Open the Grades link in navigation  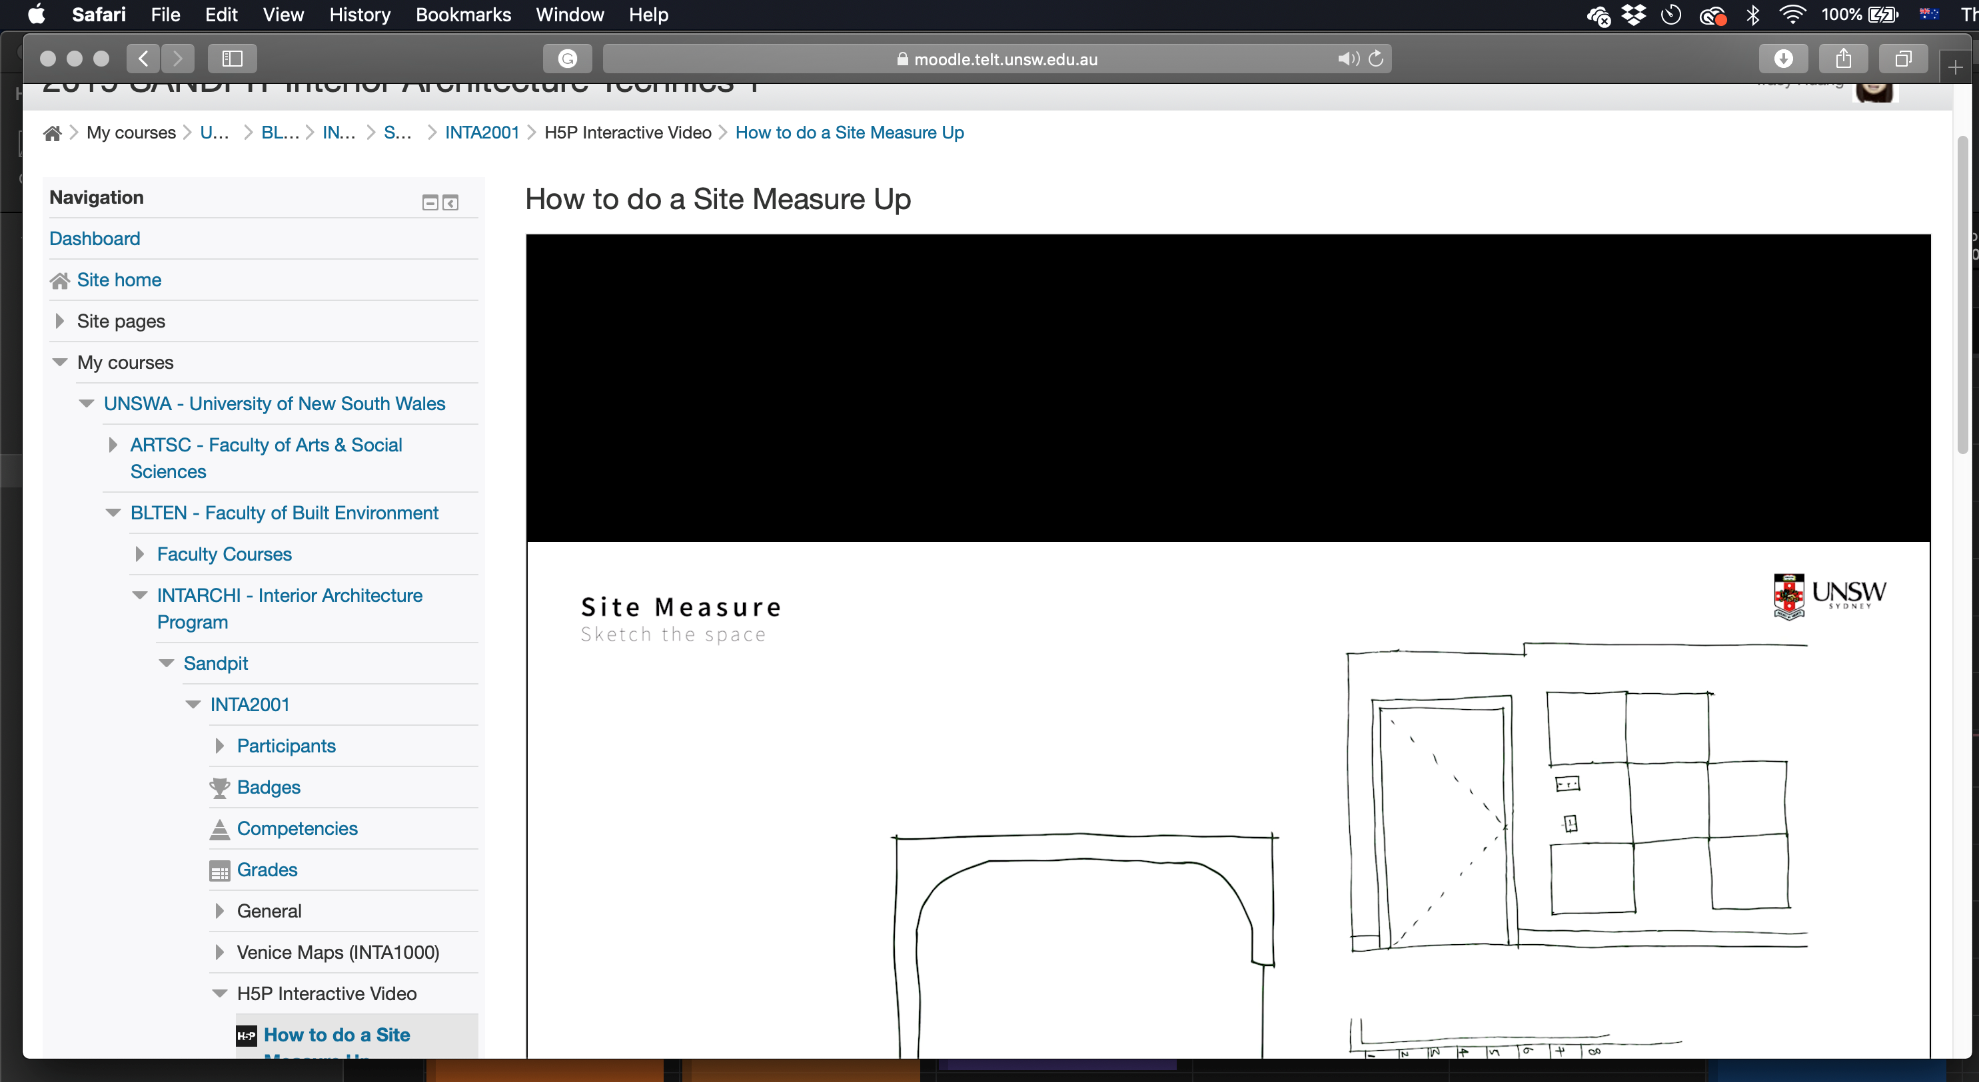(267, 870)
